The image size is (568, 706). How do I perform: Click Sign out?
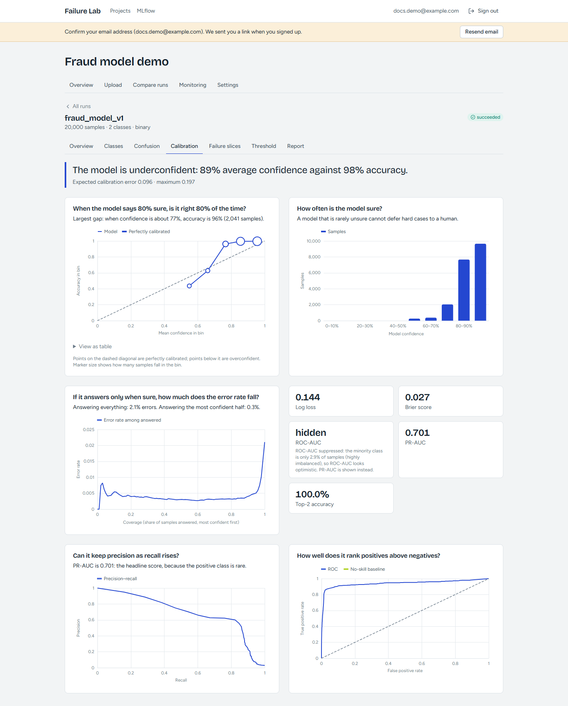click(483, 11)
